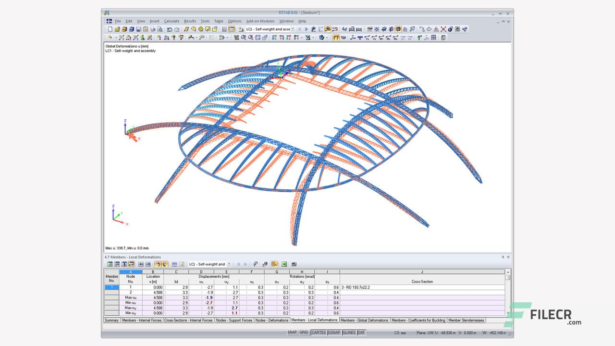Image resolution: width=615 pixels, height=346 pixels.
Task: Click the red X delete results icon
Action: tap(443, 29)
